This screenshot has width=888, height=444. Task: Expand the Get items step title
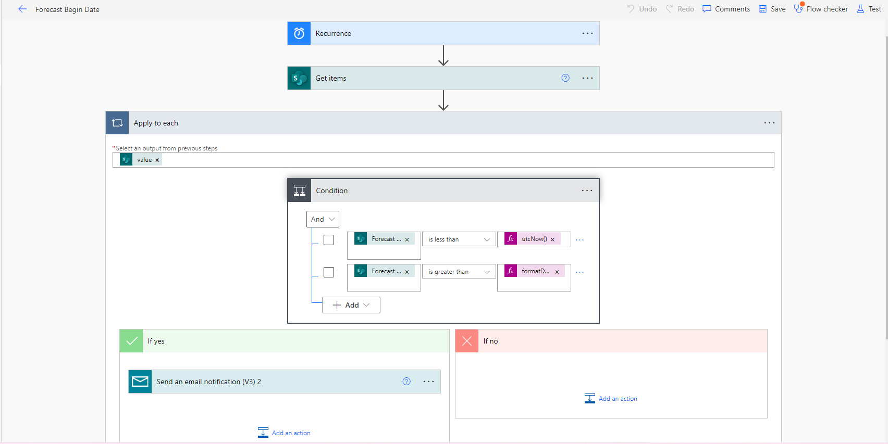click(x=331, y=78)
